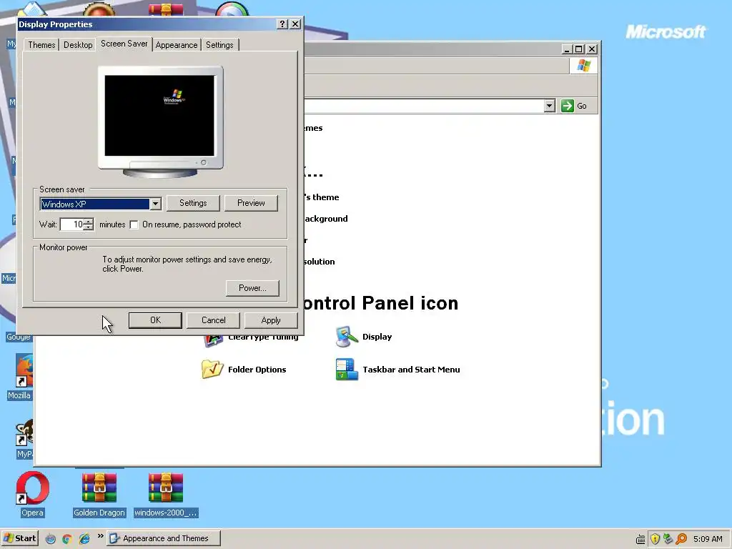Image resolution: width=732 pixels, height=549 pixels.
Task: Preview the selected screen saver
Action: click(251, 203)
